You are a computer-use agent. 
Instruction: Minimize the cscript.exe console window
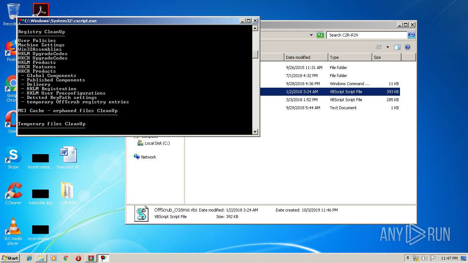(x=242, y=21)
